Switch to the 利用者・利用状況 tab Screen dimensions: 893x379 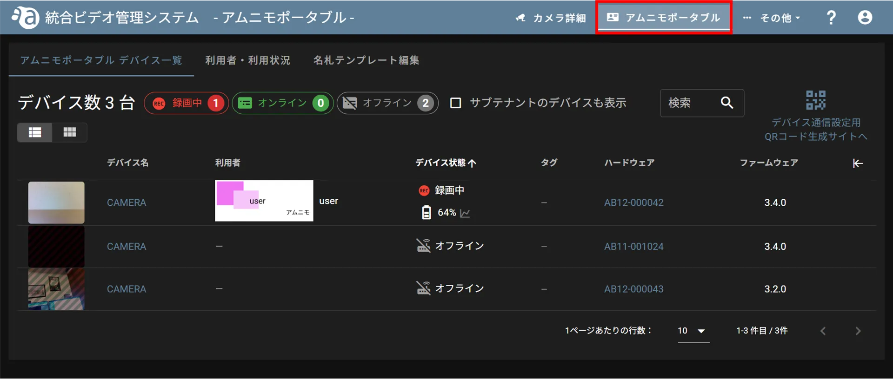pos(248,60)
